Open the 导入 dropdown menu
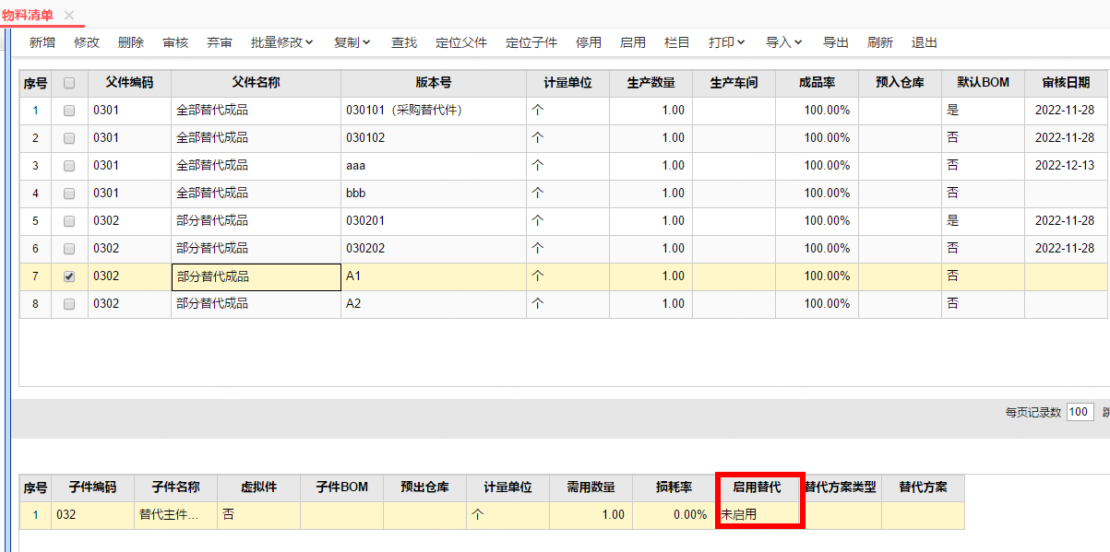 tap(784, 42)
